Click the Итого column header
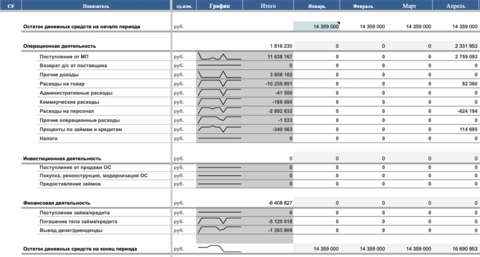 [268, 5]
